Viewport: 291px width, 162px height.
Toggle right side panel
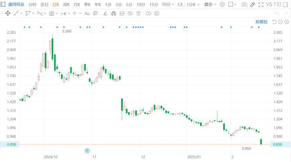[285, 5]
